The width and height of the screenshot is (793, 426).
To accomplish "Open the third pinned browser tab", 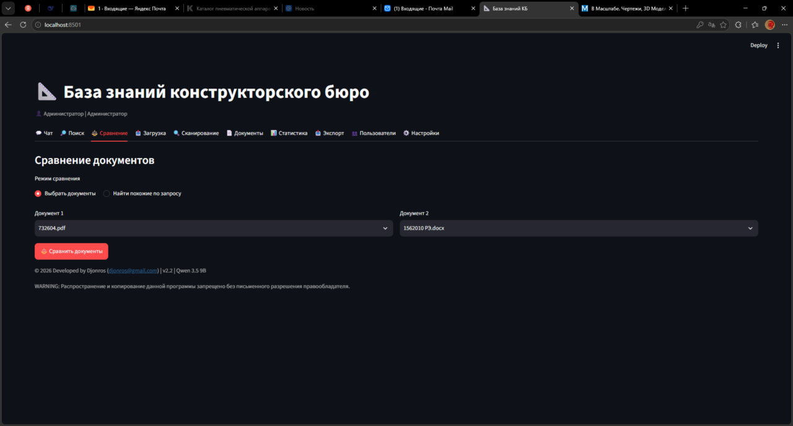I will point(73,9).
